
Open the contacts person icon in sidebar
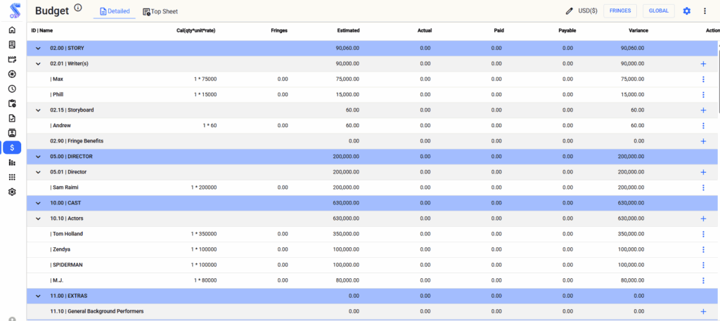coord(12,133)
